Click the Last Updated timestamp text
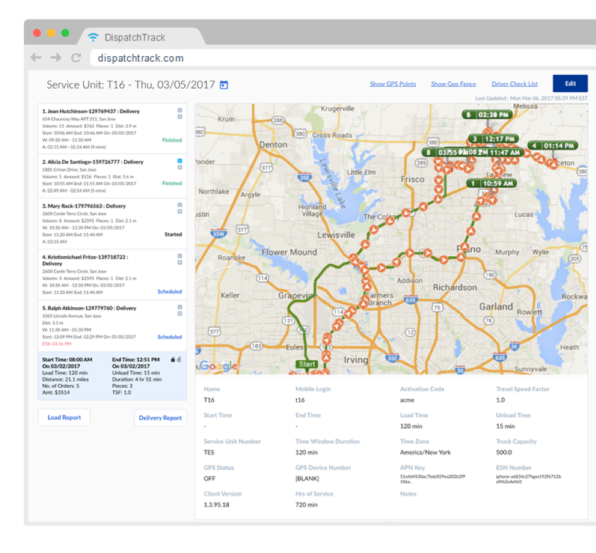The width and height of the screenshot is (596, 553). point(531,98)
